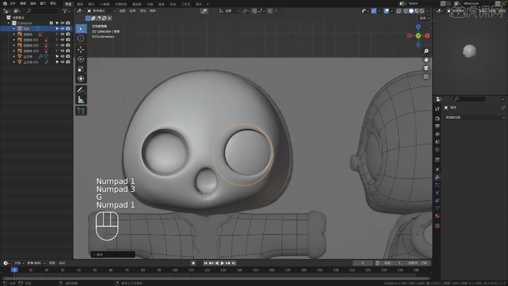The image size is (508, 286).
Task: Open the 物体模式 mode dropdown
Action: pos(101,11)
